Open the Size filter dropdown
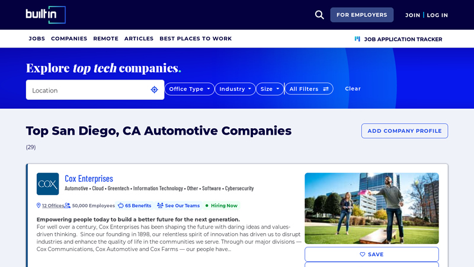This screenshot has width=474, height=267. pyautogui.click(x=270, y=89)
